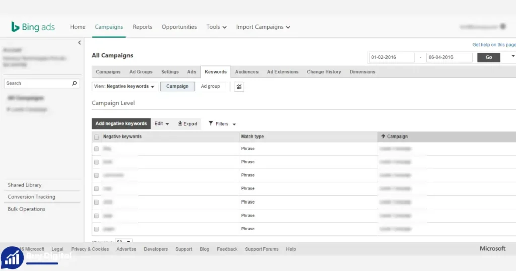Switch to the Ads tab
This screenshot has width=516, height=271.
(191, 72)
